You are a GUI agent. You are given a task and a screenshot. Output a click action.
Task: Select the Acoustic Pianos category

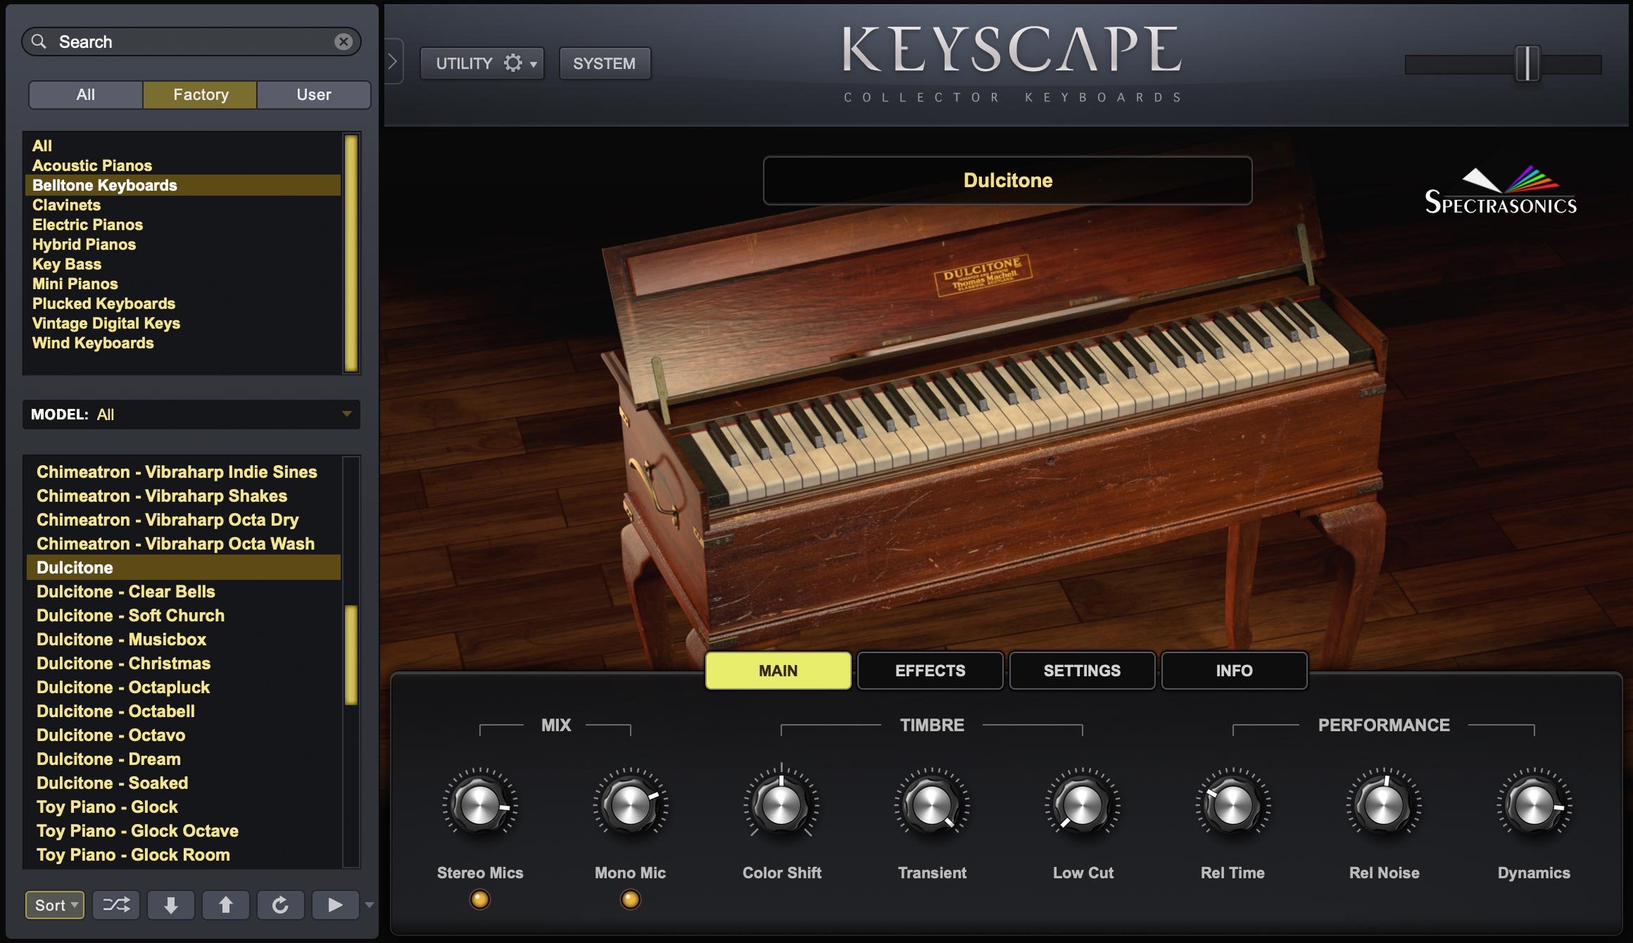pos(183,165)
